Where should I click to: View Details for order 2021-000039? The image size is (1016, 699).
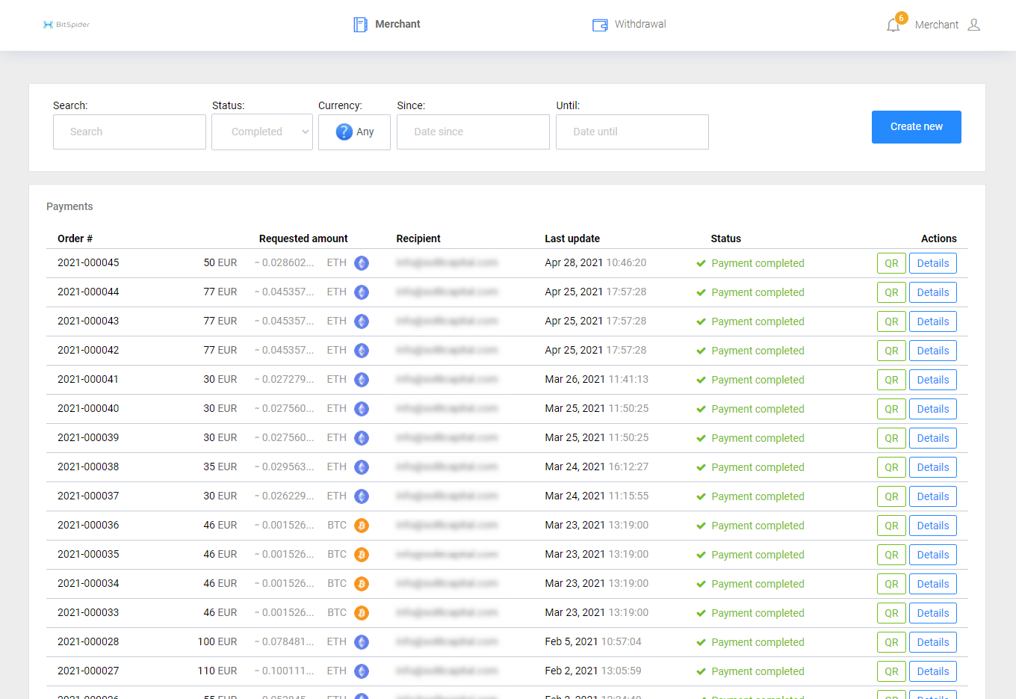coord(933,438)
